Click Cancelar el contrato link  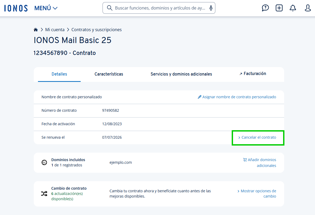coord(257,137)
